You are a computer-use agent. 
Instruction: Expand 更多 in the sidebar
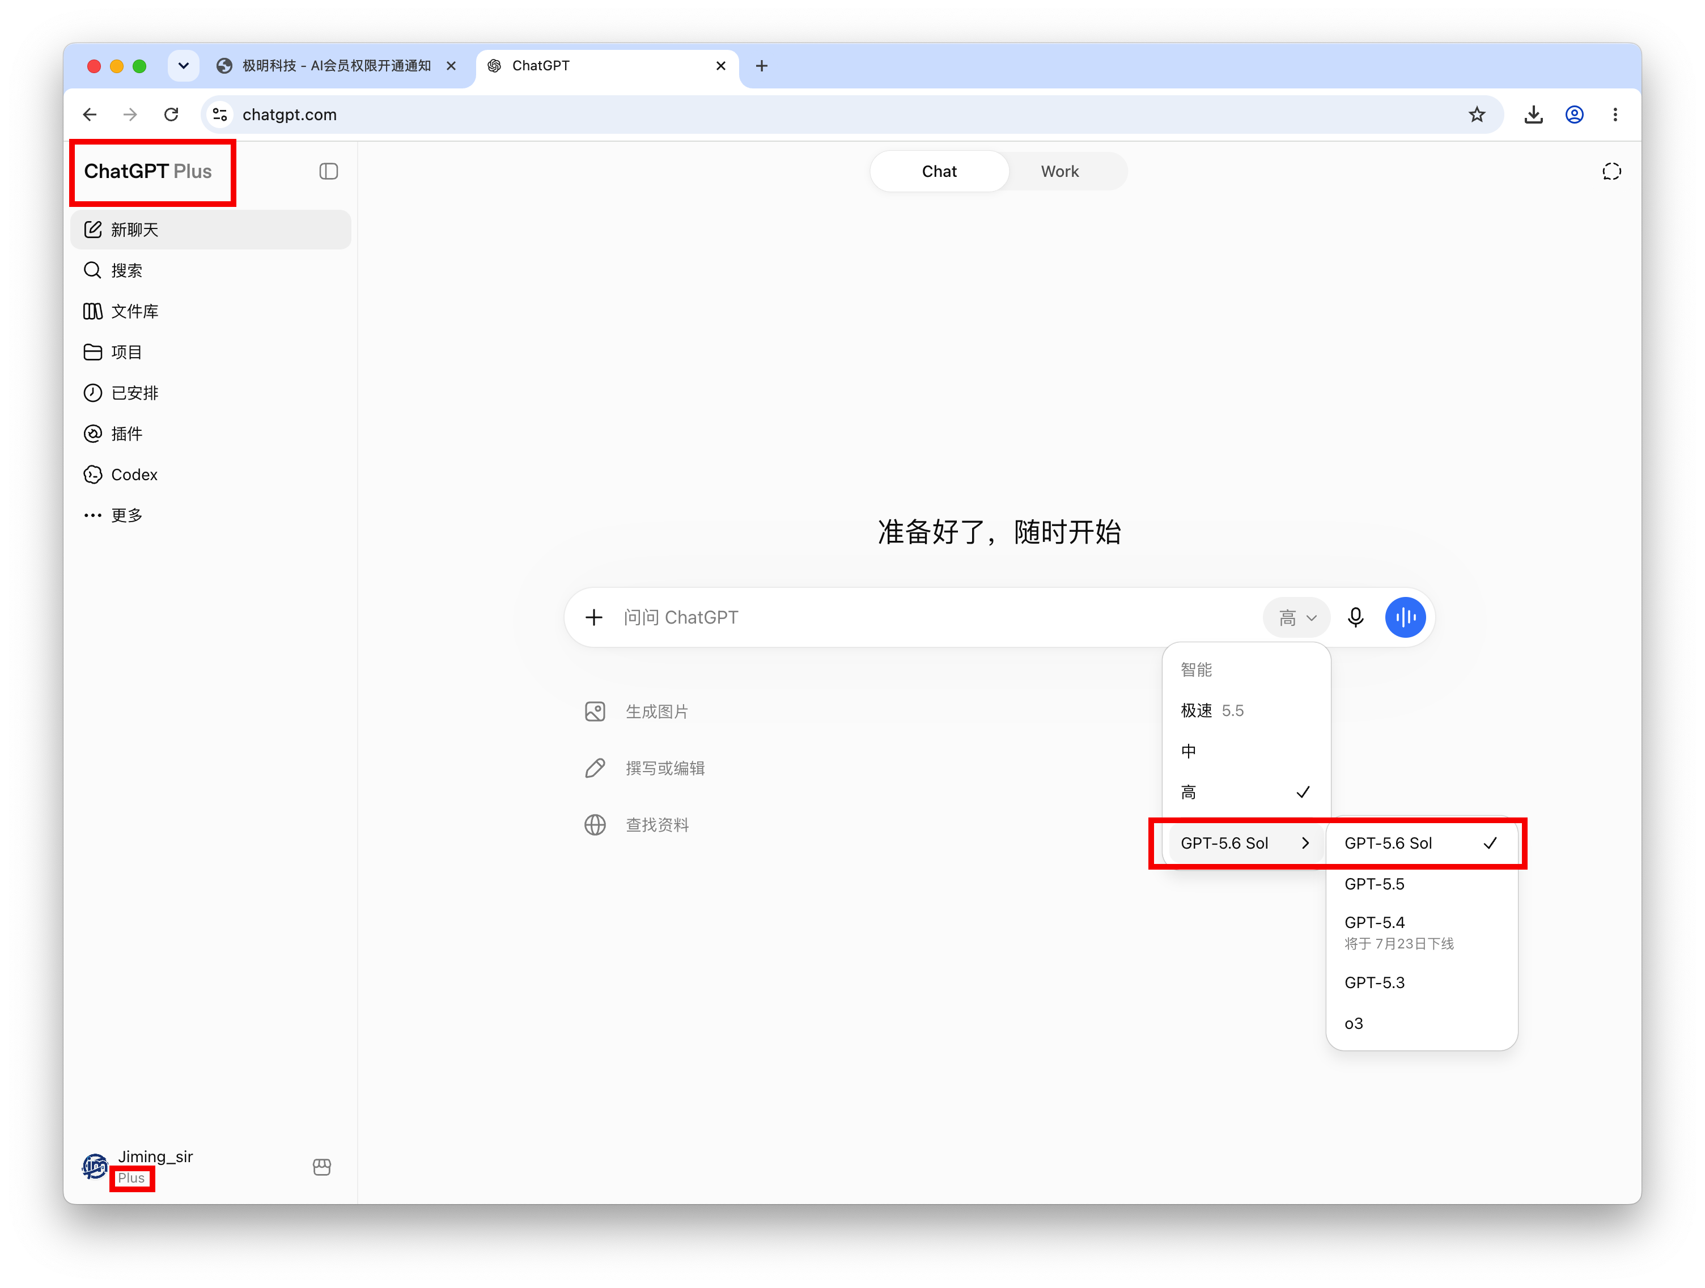click(x=210, y=516)
